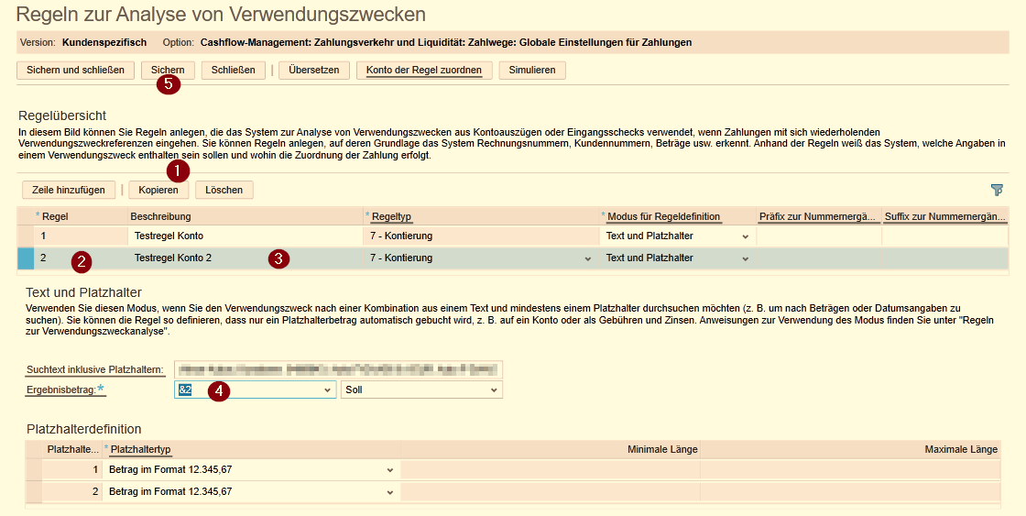Click the Kundenspezifisch version text
The height and width of the screenshot is (516, 1026).
click(x=104, y=42)
